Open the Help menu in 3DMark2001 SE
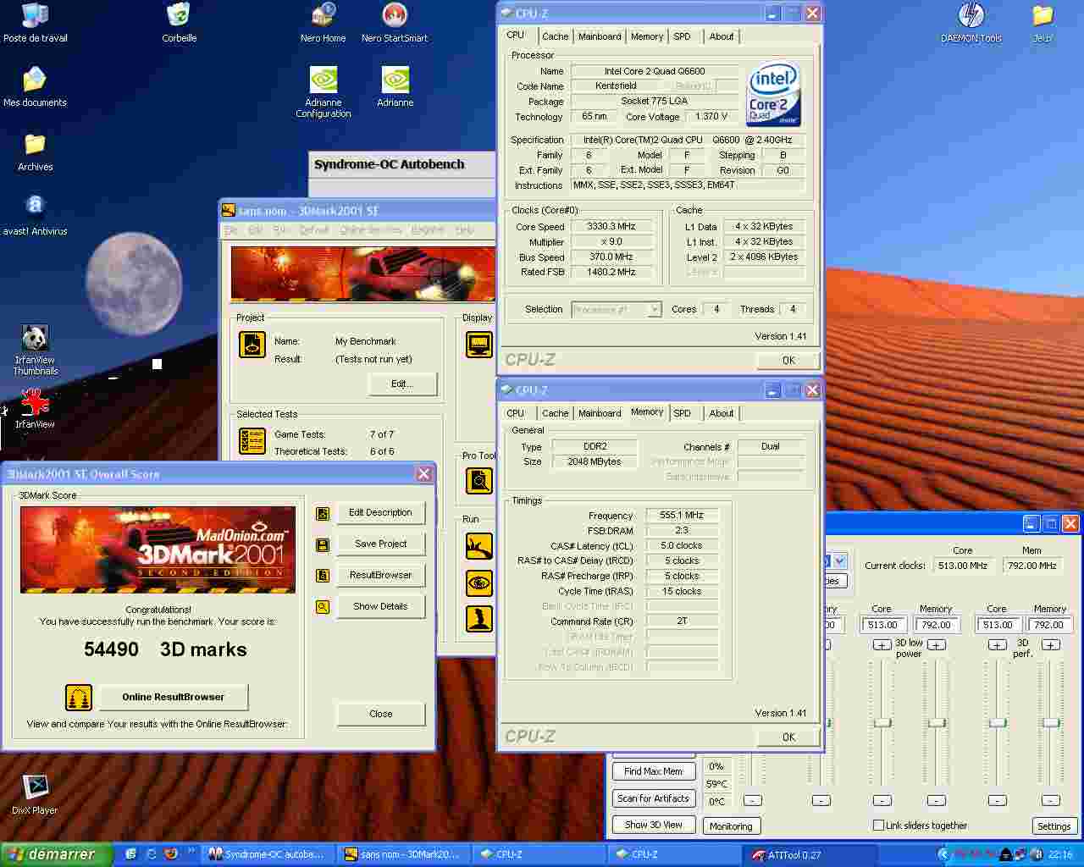Image resolution: width=1084 pixels, height=867 pixels. pos(464,230)
